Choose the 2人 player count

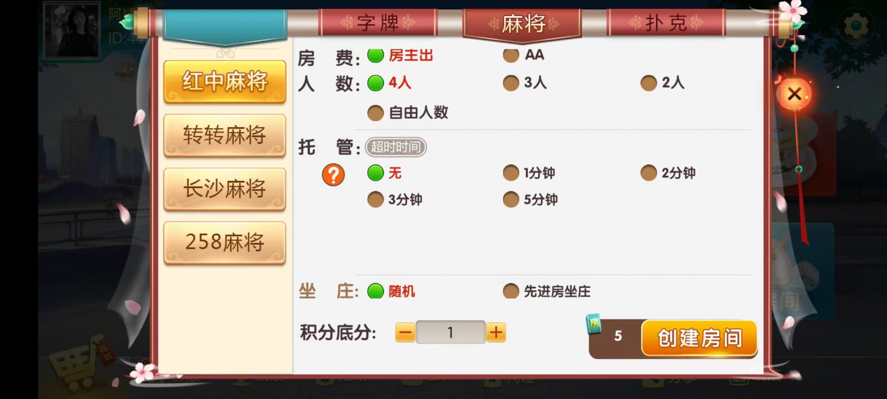coord(662,83)
